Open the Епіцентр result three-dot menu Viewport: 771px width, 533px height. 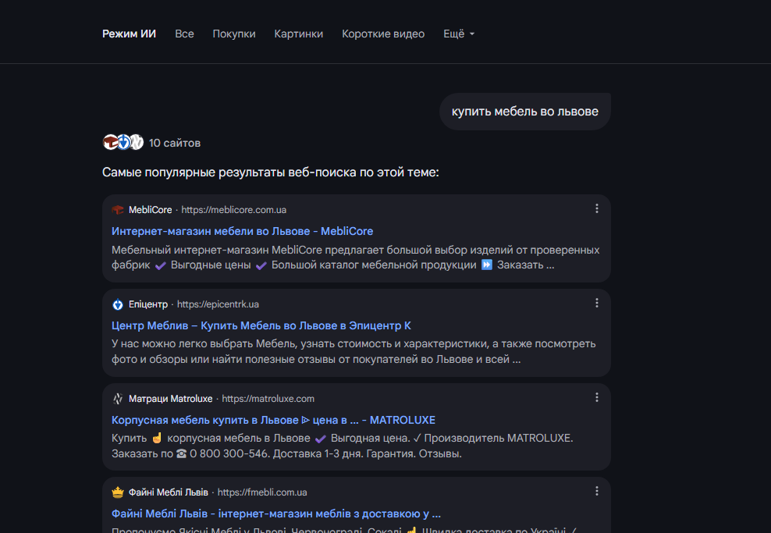pos(597,303)
